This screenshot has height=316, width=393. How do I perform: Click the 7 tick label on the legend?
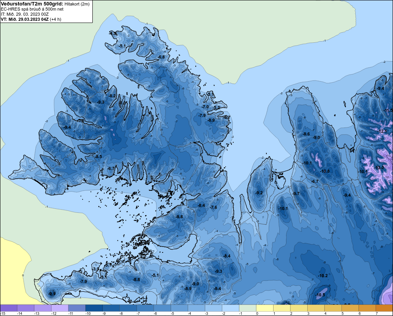click(377, 314)
